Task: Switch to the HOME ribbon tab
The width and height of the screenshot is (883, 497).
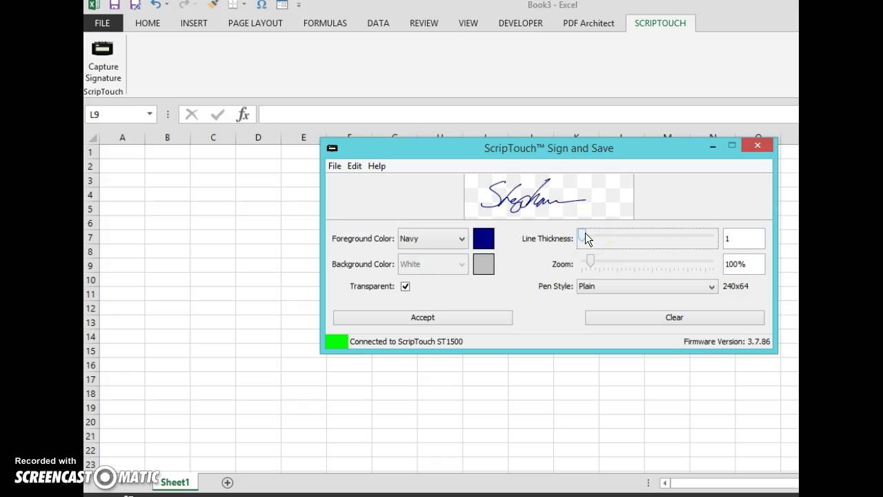Action: pos(148,23)
